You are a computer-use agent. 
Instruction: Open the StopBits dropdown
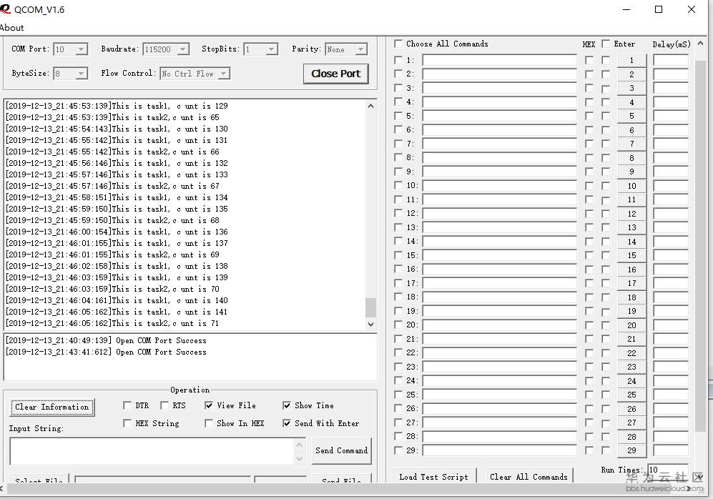point(272,49)
